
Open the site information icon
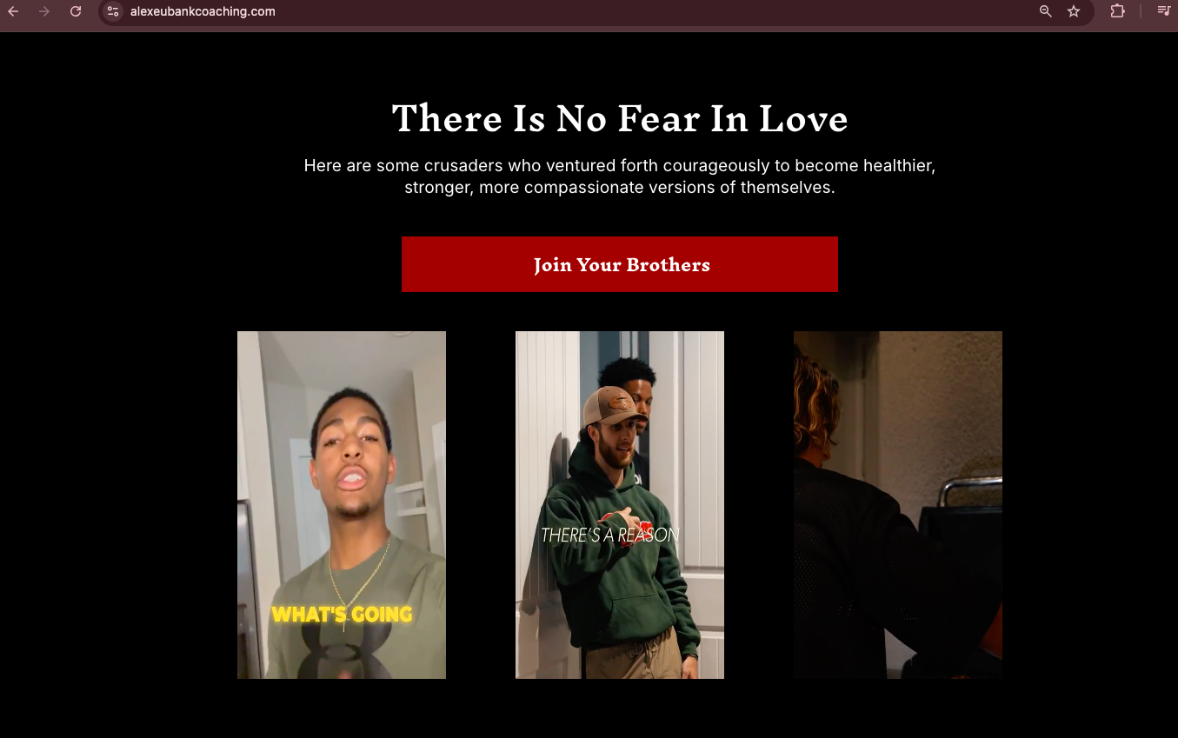(x=113, y=11)
